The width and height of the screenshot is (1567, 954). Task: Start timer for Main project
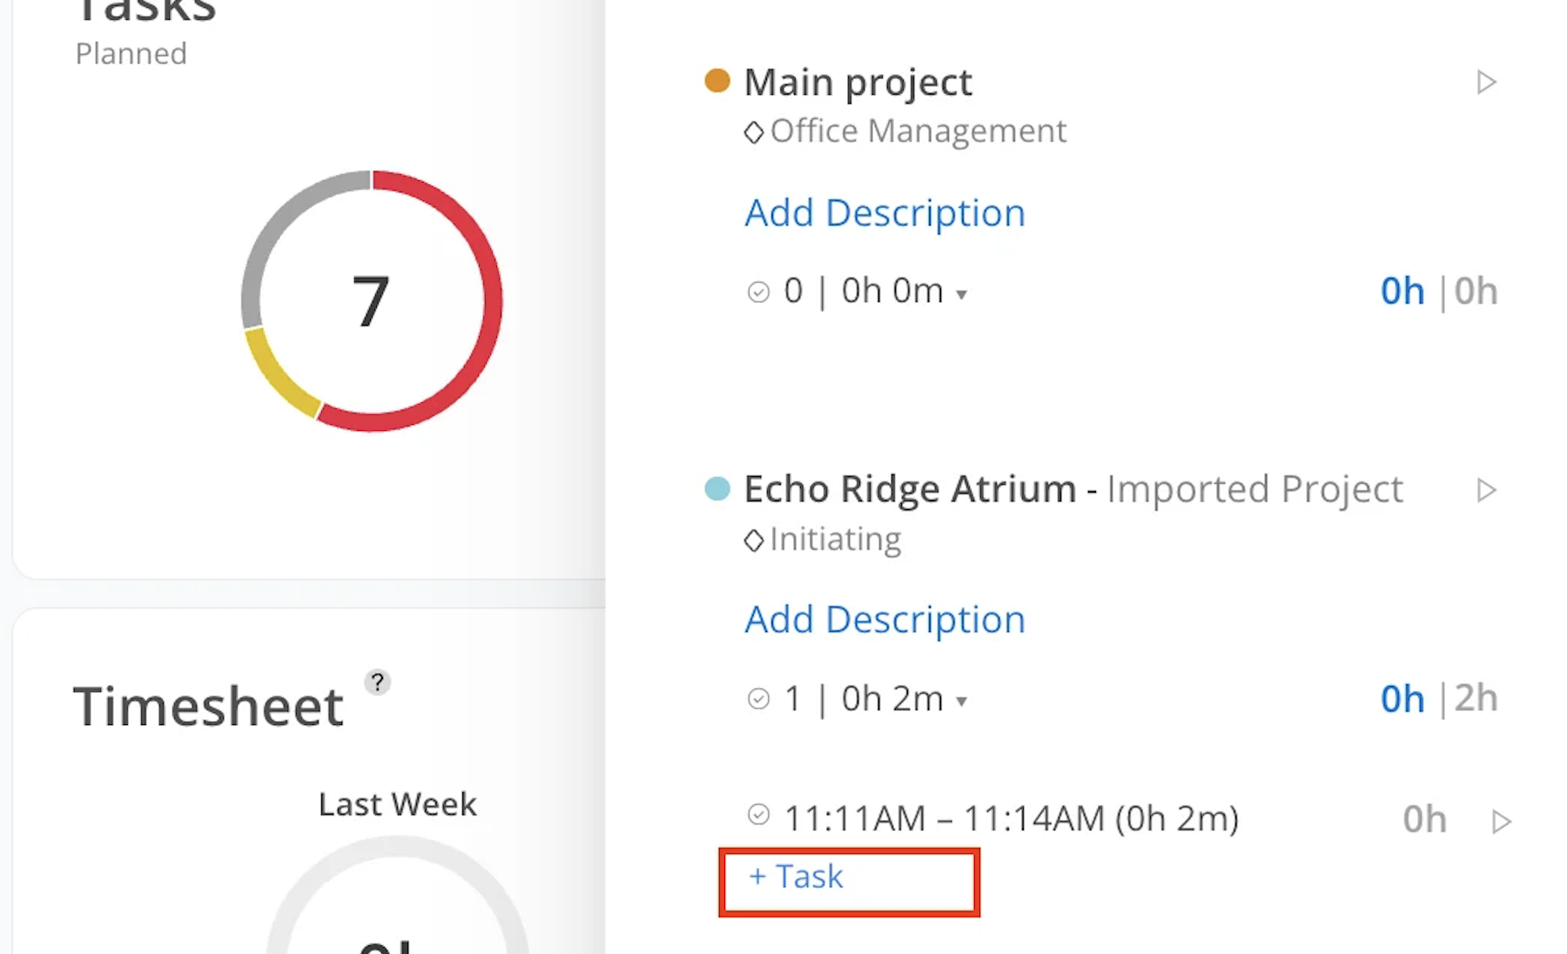click(1486, 83)
